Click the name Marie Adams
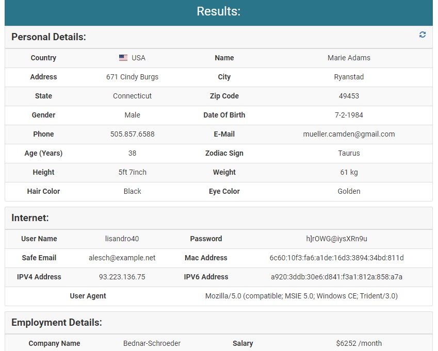The width and height of the screenshot is (438, 351). [x=349, y=58]
